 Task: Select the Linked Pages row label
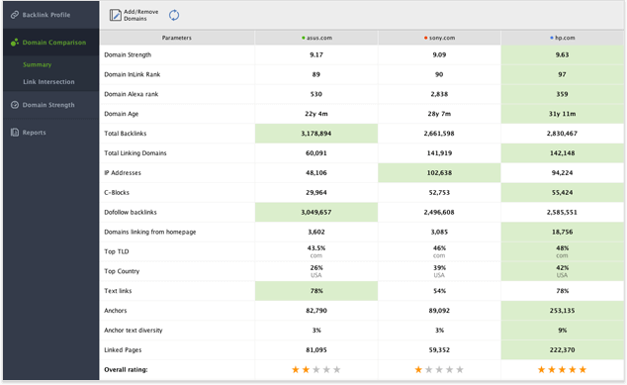click(123, 349)
